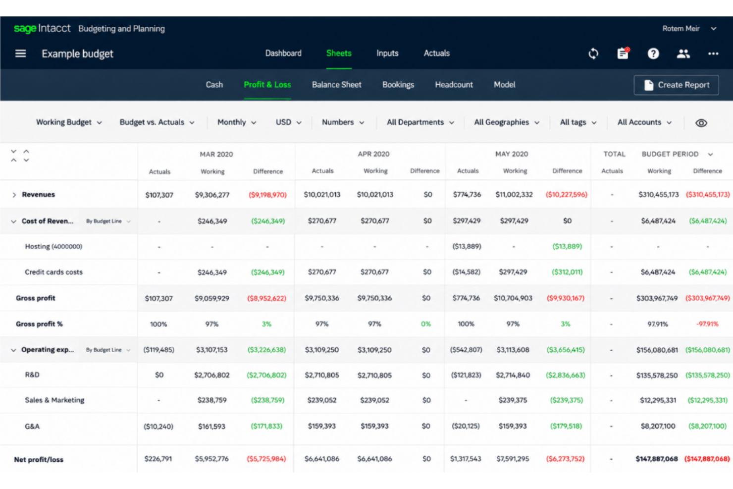
Task: Switch to the Actuals tab
Action: [x=437, y=53]
